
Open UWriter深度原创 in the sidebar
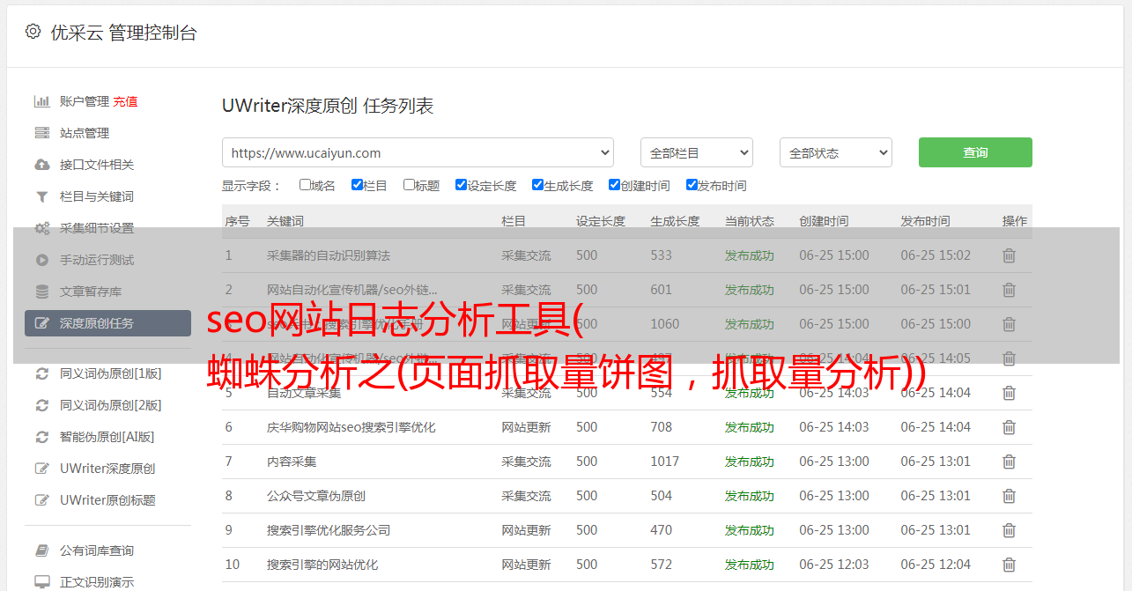(107, 469)
